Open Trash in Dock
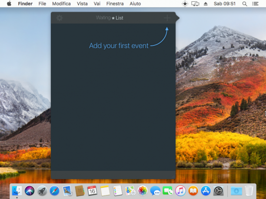Screen dimensions: 266x199 pos(249,191)
